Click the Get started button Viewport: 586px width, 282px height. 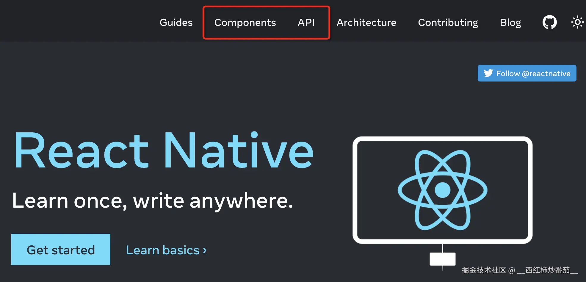point(61,250)
